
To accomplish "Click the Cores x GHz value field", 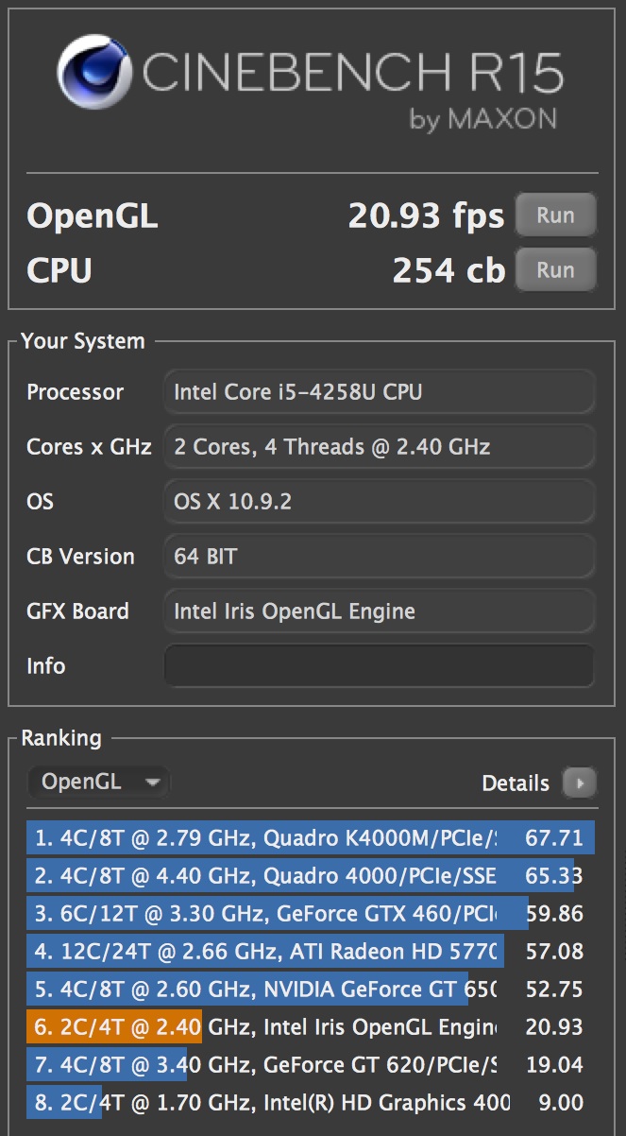I will click(x=379, y=447).
